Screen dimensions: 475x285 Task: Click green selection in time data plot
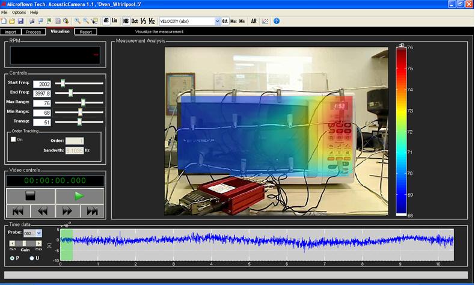pos(67,245)
